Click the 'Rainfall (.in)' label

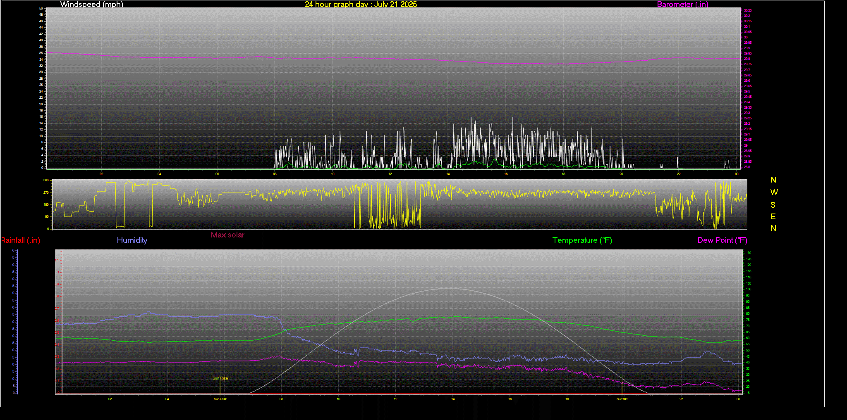click(x=20, y=240)
